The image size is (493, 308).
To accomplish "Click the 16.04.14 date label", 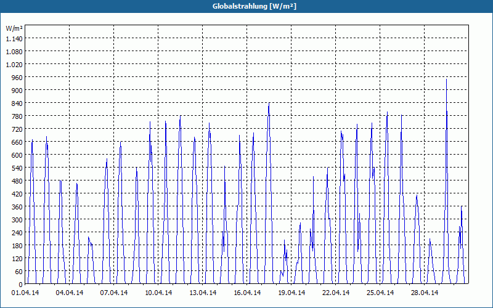I will click(x=247, y=293).
